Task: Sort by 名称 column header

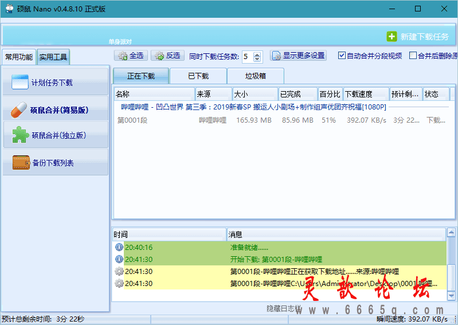Action: (154, 94)
